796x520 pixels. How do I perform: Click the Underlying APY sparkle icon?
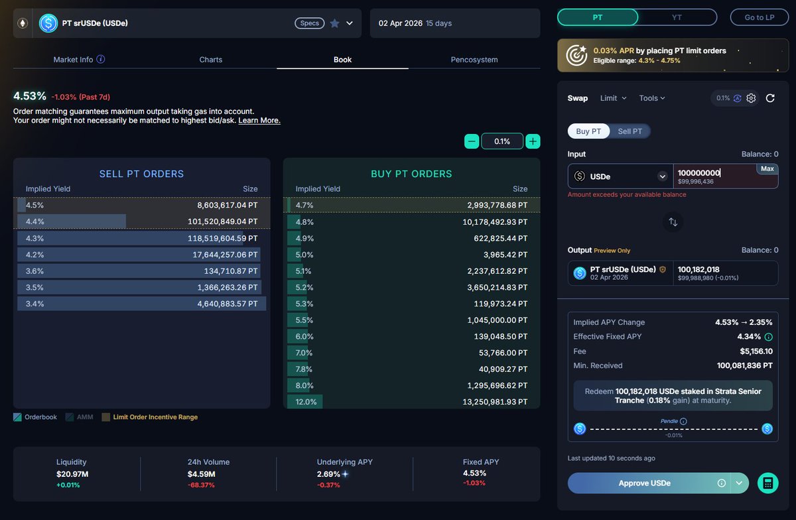coord(345,474)
